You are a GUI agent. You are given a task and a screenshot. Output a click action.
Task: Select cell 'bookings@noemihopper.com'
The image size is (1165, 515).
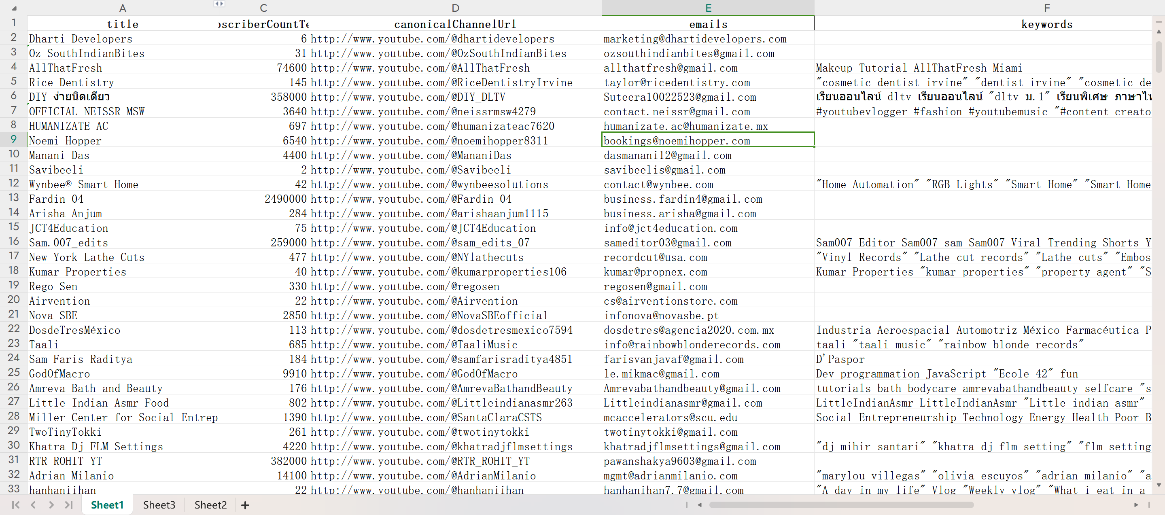pyautogui.click(x=708, y=140)
